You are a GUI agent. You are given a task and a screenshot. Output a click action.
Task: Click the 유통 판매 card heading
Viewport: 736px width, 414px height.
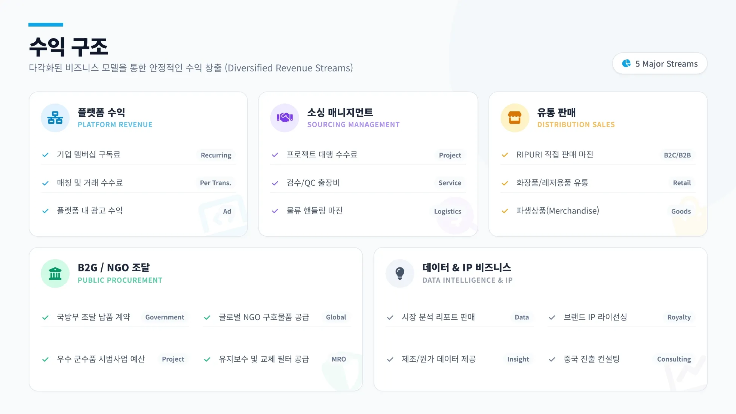tap(556, 112)
